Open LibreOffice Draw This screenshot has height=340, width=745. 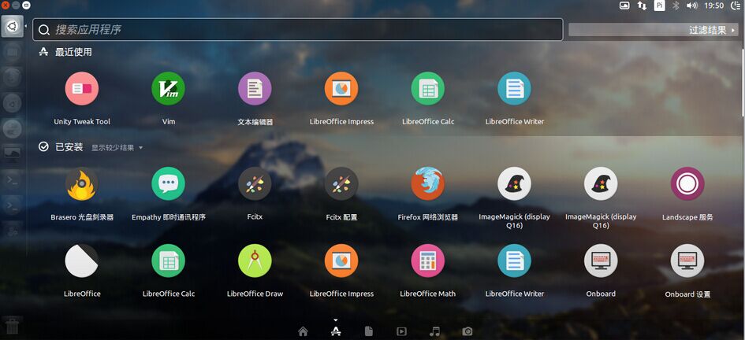click(x=255, y=261)
